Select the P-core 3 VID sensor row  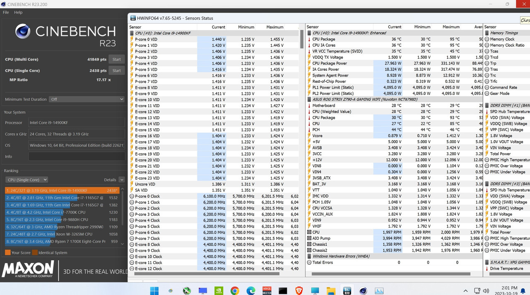tap(214, 57)
